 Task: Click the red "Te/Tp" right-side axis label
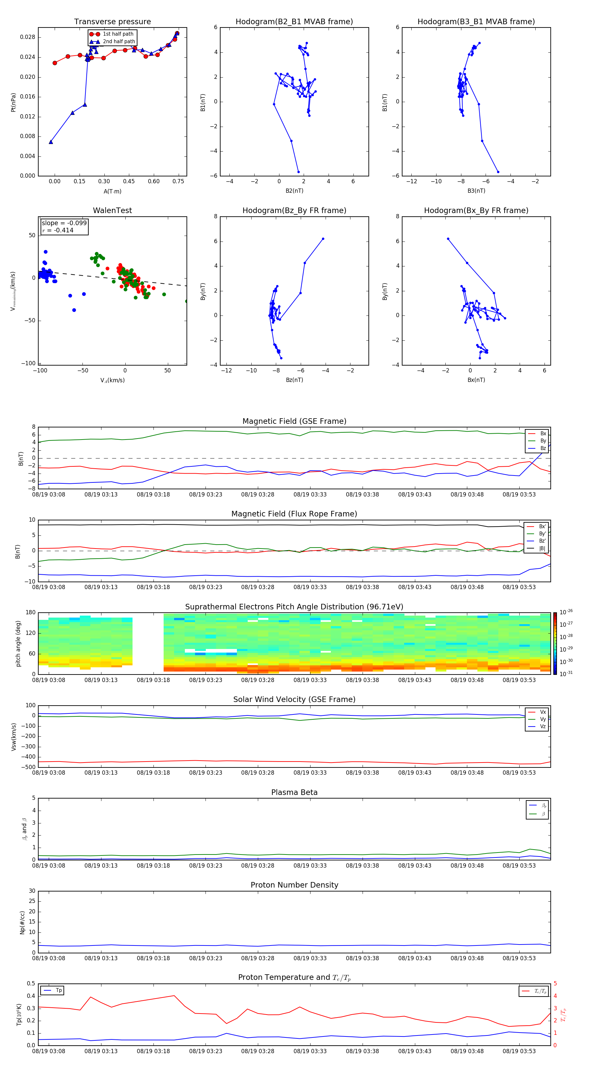pyautogui.click(x=563, y=1015)
